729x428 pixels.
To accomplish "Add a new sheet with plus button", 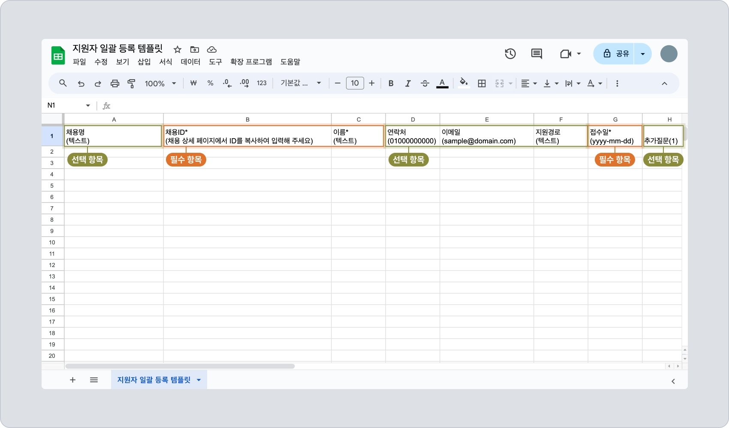I will point(73,380).
